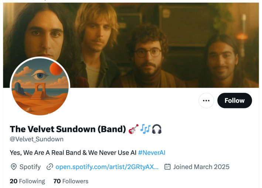The width and height of the screenshot is (262, 188).
Task: Click the music notes emoji
Action: [145, 129]
